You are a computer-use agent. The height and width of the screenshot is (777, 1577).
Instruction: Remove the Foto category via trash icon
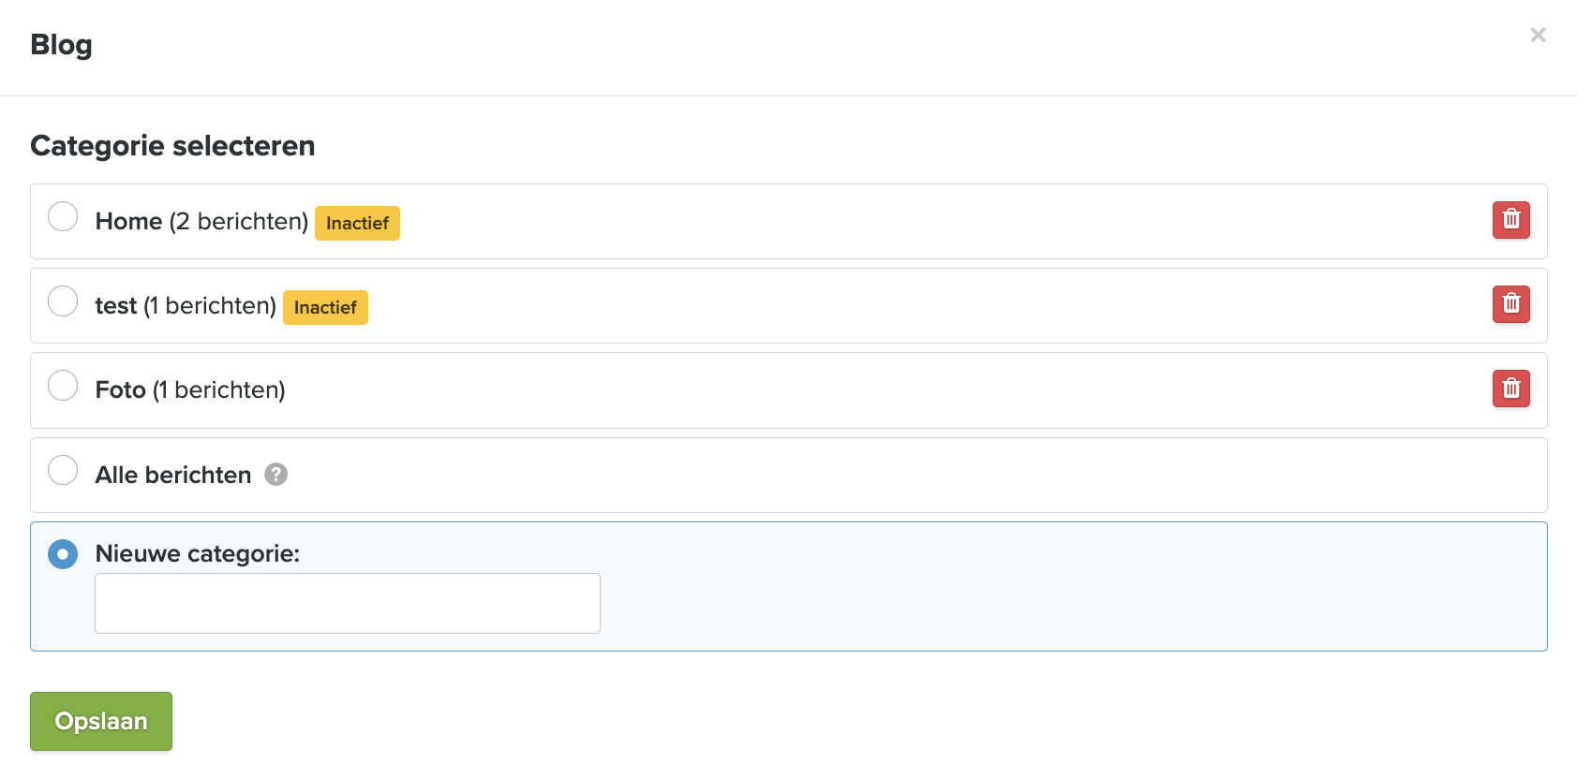1510,388
